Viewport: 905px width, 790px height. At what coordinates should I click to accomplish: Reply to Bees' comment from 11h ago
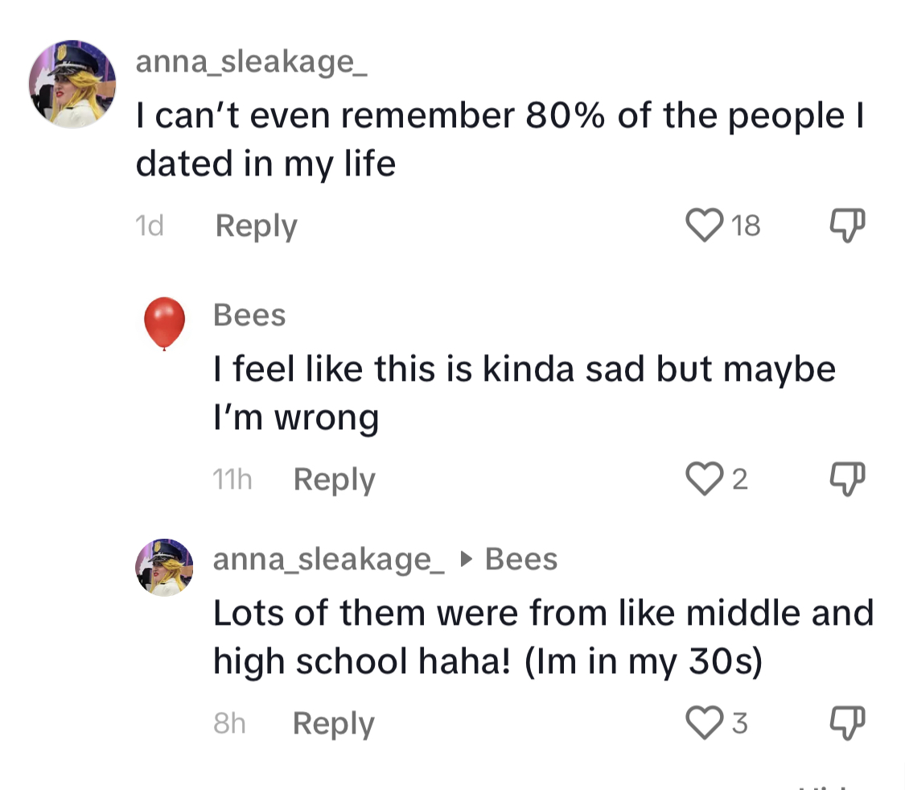[334, 480]
